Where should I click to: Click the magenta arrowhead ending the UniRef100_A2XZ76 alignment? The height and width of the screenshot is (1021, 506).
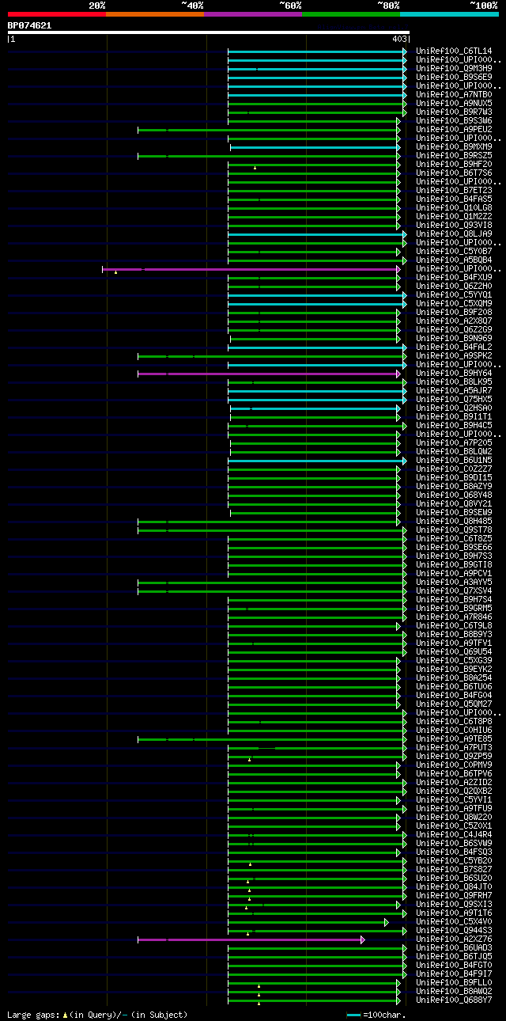(x=362, y=939)
